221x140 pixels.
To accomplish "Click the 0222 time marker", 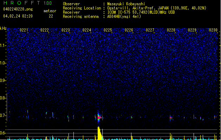I will tap(45, 30).
